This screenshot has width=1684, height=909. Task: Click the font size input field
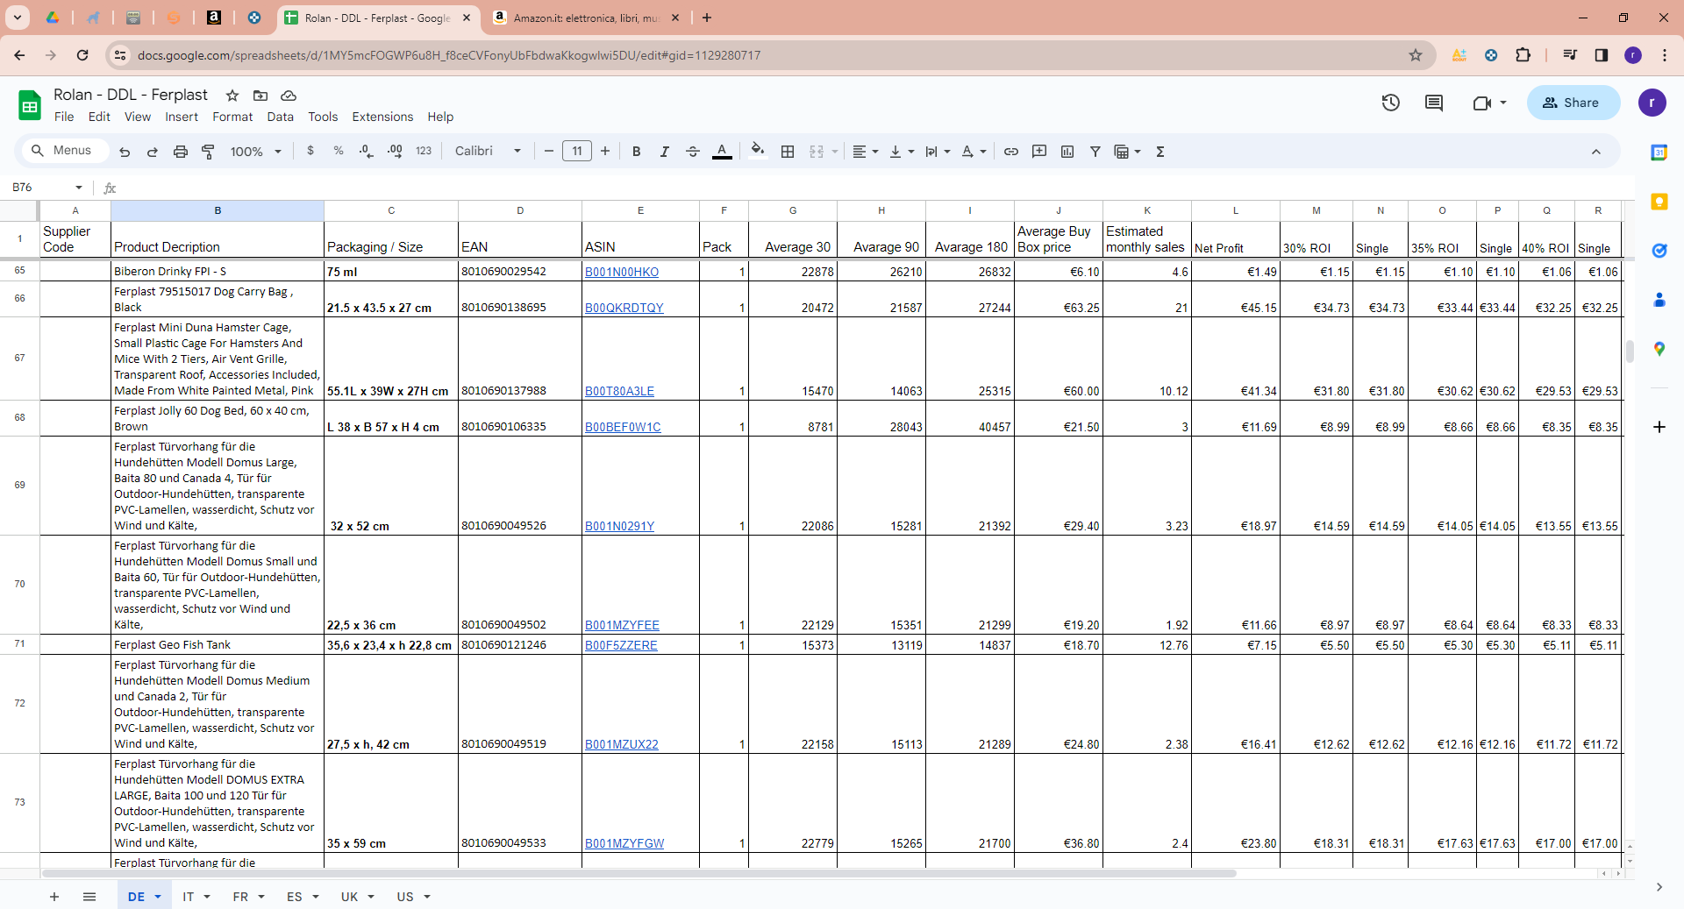577,152
